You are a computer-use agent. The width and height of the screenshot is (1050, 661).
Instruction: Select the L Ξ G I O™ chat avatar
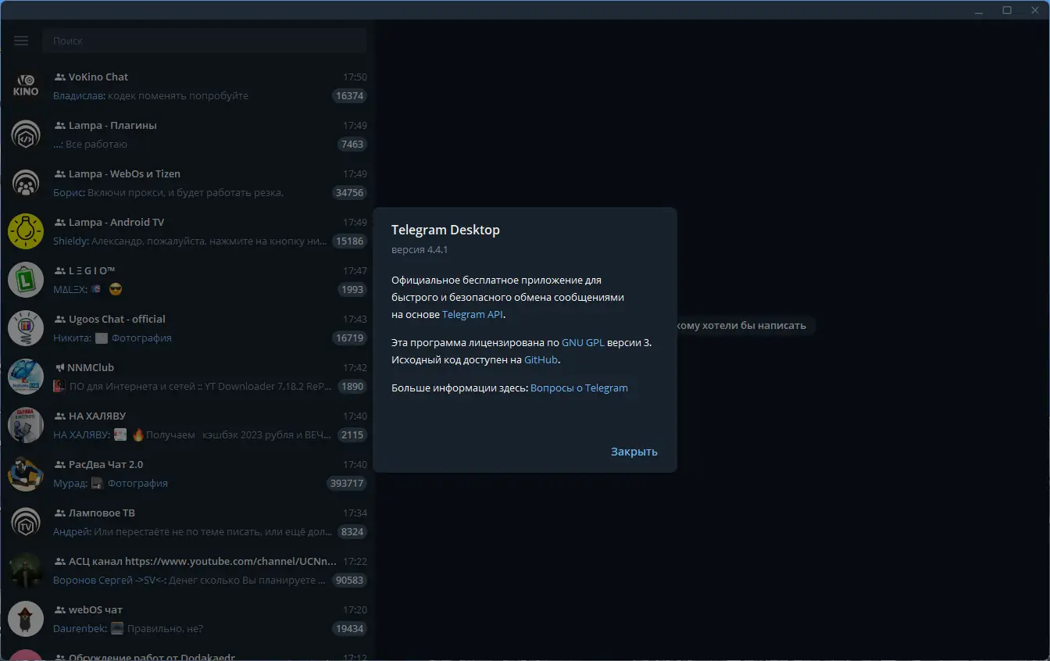25,280
